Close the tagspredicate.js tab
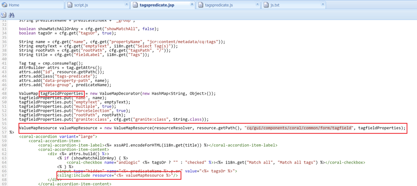 (257, 5)
